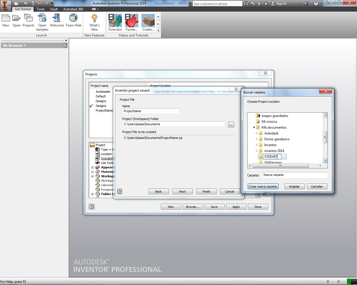Click Crear nueva carpeta button
Viewport: 357px width, 285px height.
click(263, 186)
